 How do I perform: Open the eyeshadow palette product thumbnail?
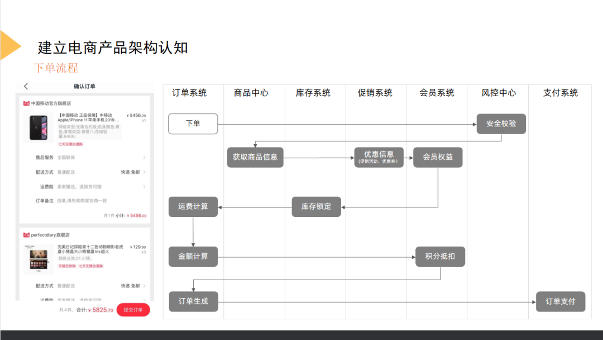[x=39, y=259]
